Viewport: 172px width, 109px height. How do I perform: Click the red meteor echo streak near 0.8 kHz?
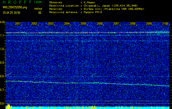pyautogui.click(x=9, y=74)
